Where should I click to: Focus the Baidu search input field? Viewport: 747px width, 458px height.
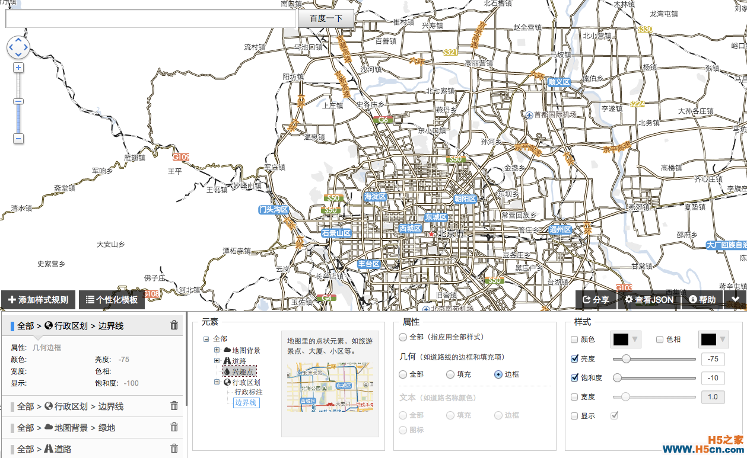click(x=151, y=18)
